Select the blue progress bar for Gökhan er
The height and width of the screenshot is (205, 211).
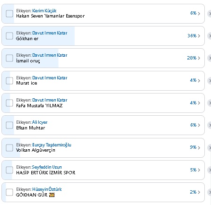38,36
